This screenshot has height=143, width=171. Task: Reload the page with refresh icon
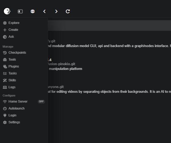click(x=68, y=11)
